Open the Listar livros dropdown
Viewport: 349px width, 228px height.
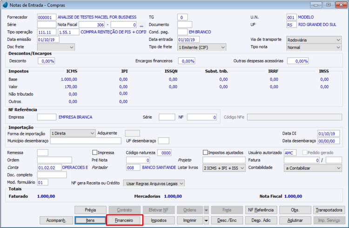(x=224, y=168)
